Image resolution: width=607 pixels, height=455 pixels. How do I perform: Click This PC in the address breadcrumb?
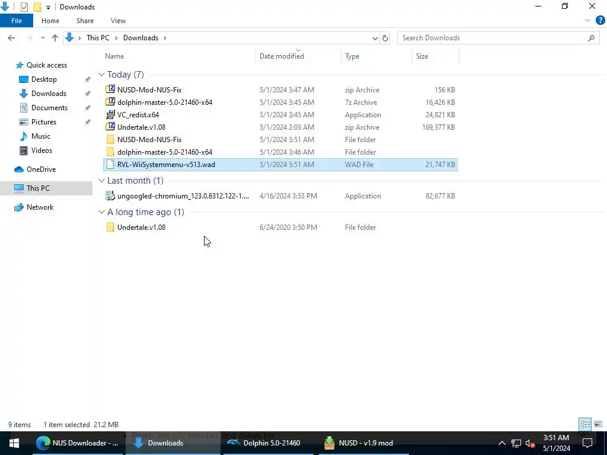98,38
